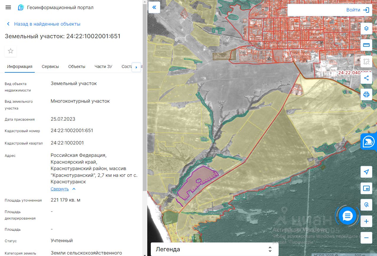Go back via Назад в найденные объекты
Screen dimensions: 377x256
tap(47, 24)
